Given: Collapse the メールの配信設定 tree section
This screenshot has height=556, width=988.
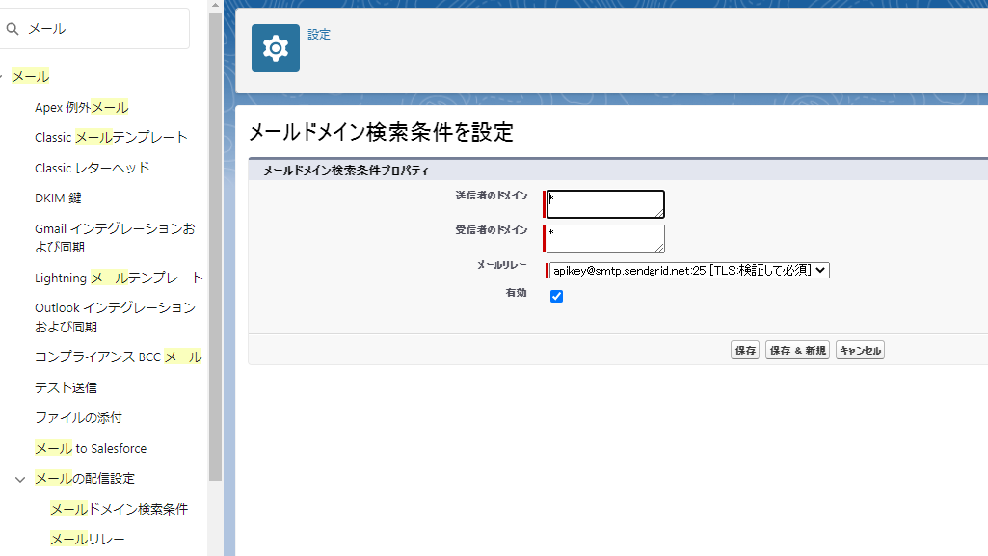Looking at the screenshot, I should click(20, 478).
